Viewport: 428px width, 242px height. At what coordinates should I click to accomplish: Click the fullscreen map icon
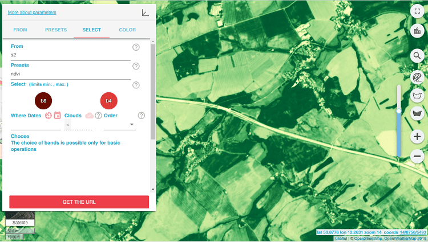(417, 11)
